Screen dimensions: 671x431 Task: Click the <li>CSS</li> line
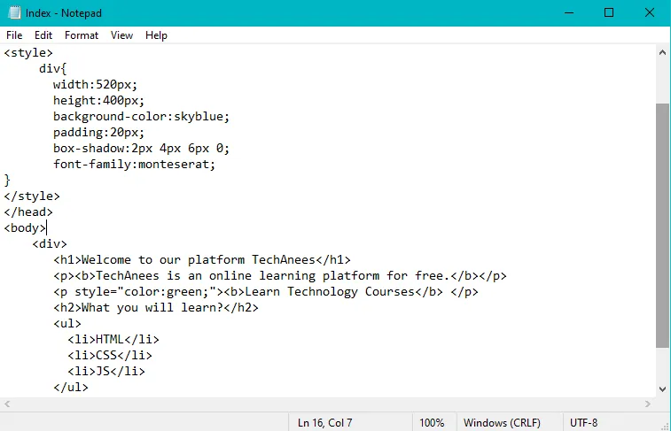[110, 356]
